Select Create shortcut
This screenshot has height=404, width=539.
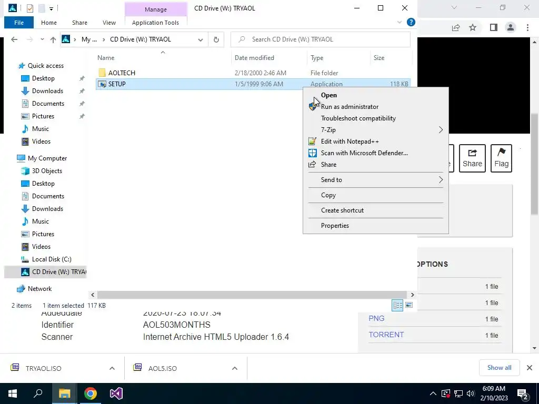[x=342, y=210]
